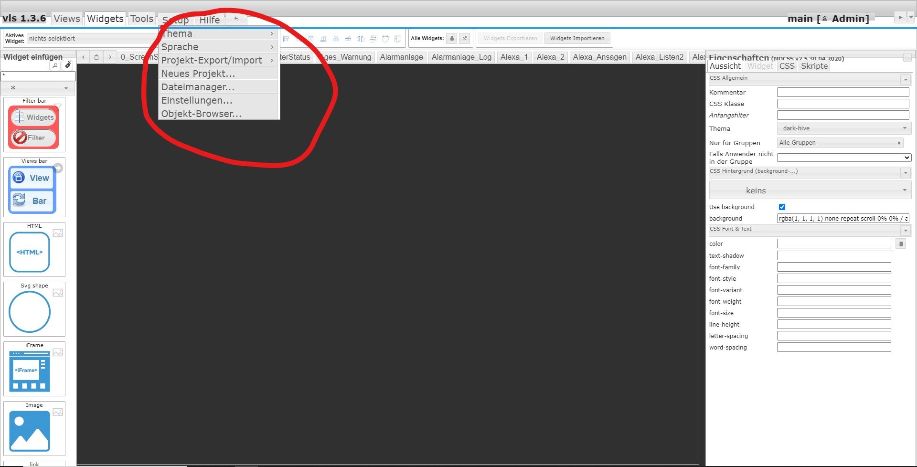Screen dimensions: 917x467
Task: Click the color picker button next to color
Action: [901, 244]
